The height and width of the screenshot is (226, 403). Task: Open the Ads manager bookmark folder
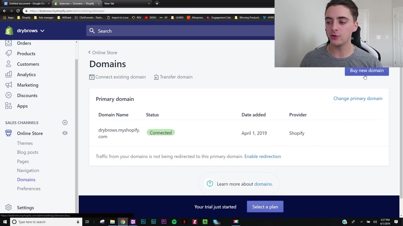[44, 18]
